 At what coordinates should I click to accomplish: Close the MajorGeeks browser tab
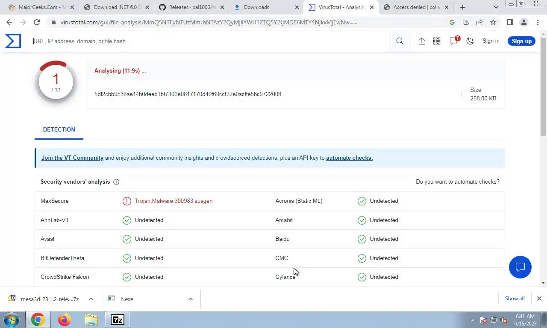[x=72, y=7]
